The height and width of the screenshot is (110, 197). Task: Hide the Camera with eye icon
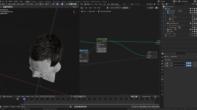point(192,31)
